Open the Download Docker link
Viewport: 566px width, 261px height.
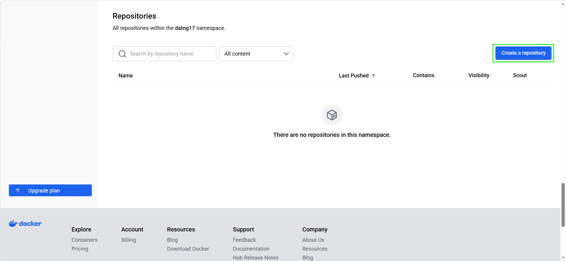188,249
